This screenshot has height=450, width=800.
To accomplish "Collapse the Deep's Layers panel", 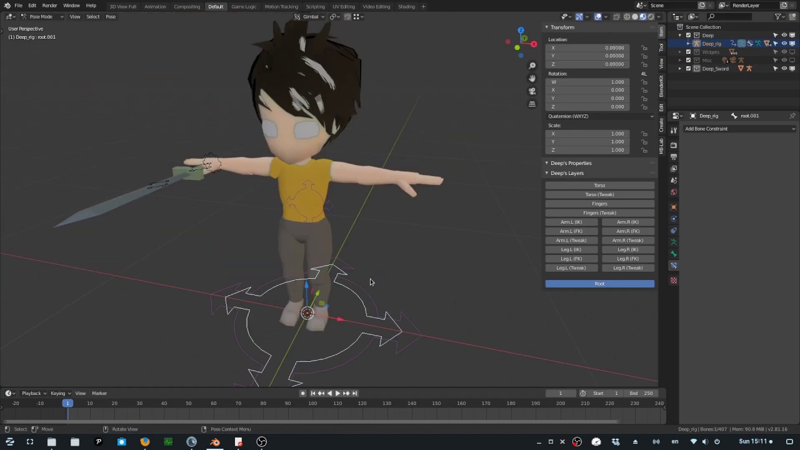I will [546, 173].
